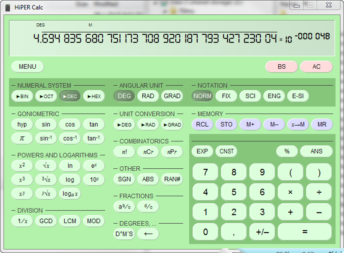
Task: Click the x→M memory button
Action: click(298, 124)
